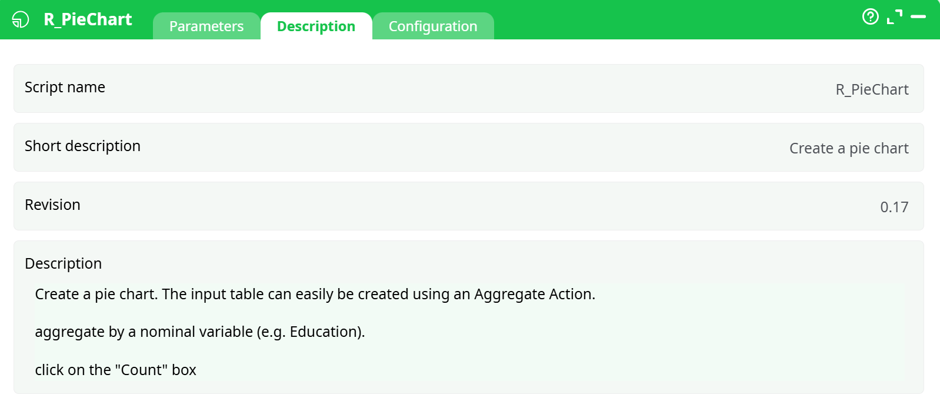Click the app logo icon beside R_PieChart title
This screenshot has width=940, height=408.
(x=21, y=19)
